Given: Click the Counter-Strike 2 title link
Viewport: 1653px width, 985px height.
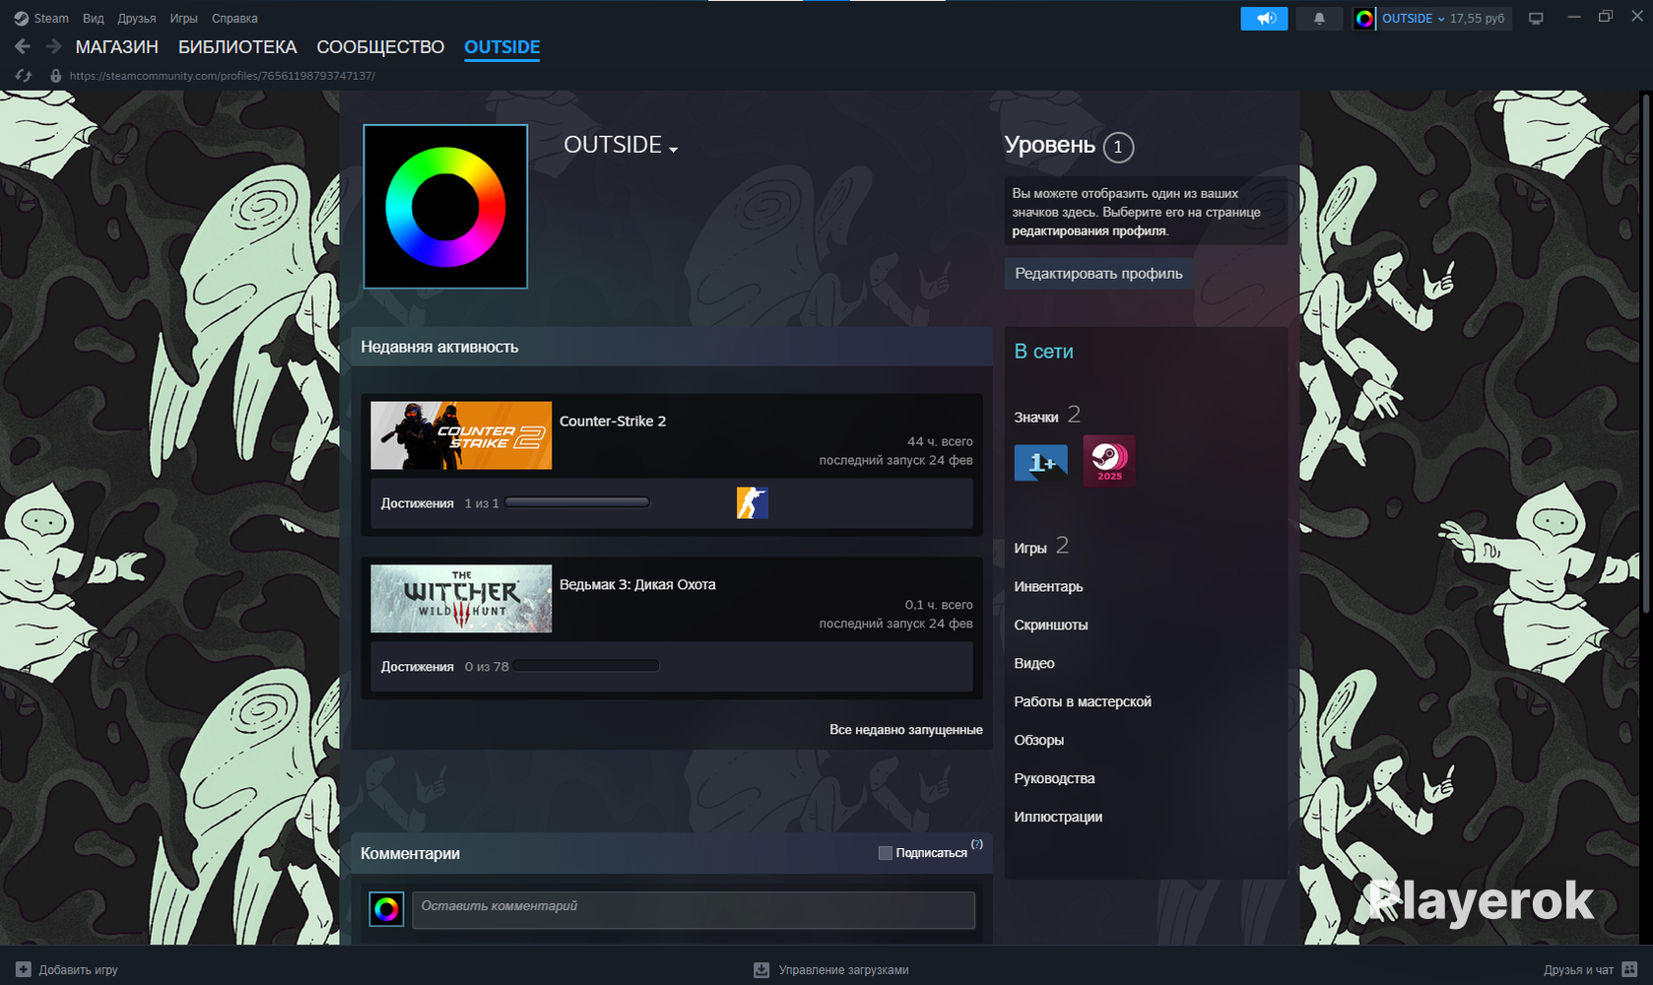Looking at the screenshot, I should click(x=613, y=422).
